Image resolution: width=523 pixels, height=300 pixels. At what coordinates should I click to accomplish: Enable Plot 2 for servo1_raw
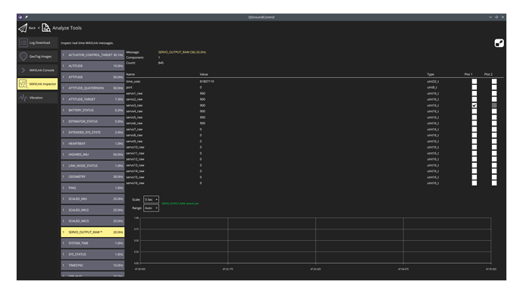pos(494,93)
